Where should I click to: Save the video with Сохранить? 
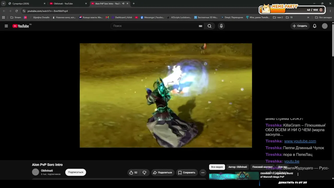[x=187, y=173]
